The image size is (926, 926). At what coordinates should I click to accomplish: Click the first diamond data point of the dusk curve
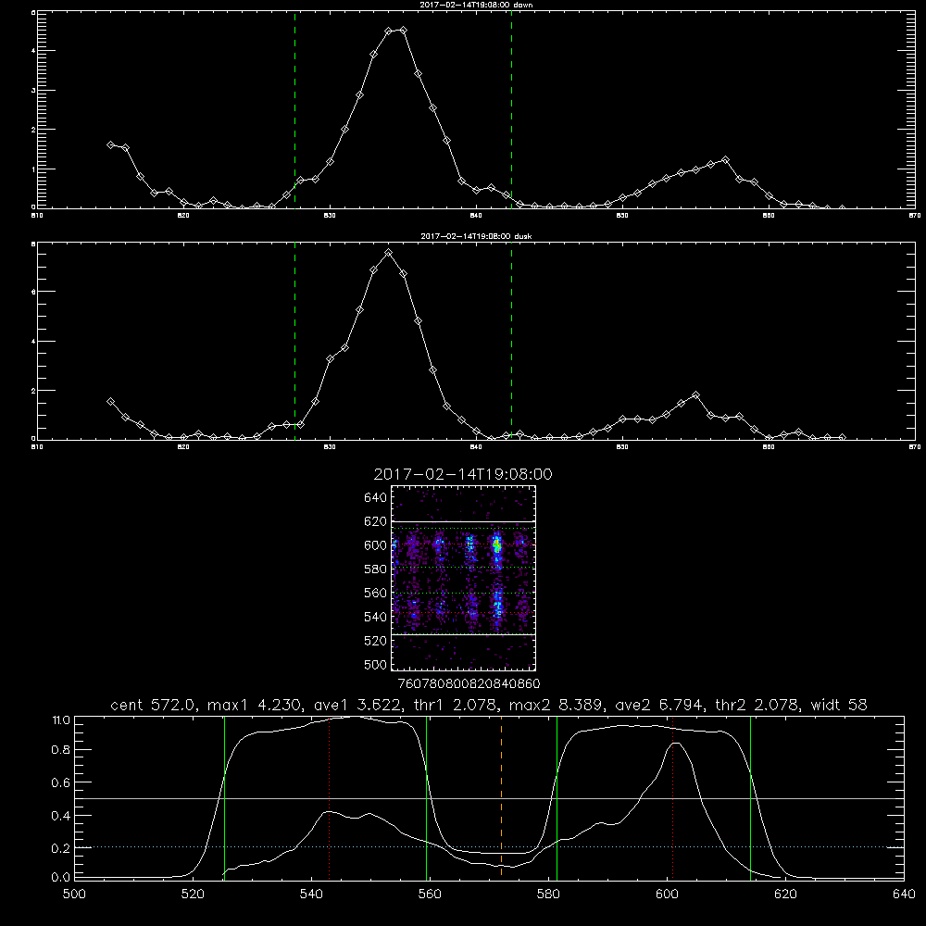[x=110, y=402]
